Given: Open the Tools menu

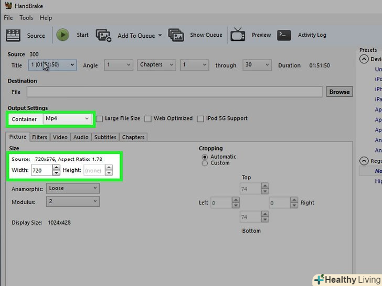Looking at the screenshot, I should [26, 18].
